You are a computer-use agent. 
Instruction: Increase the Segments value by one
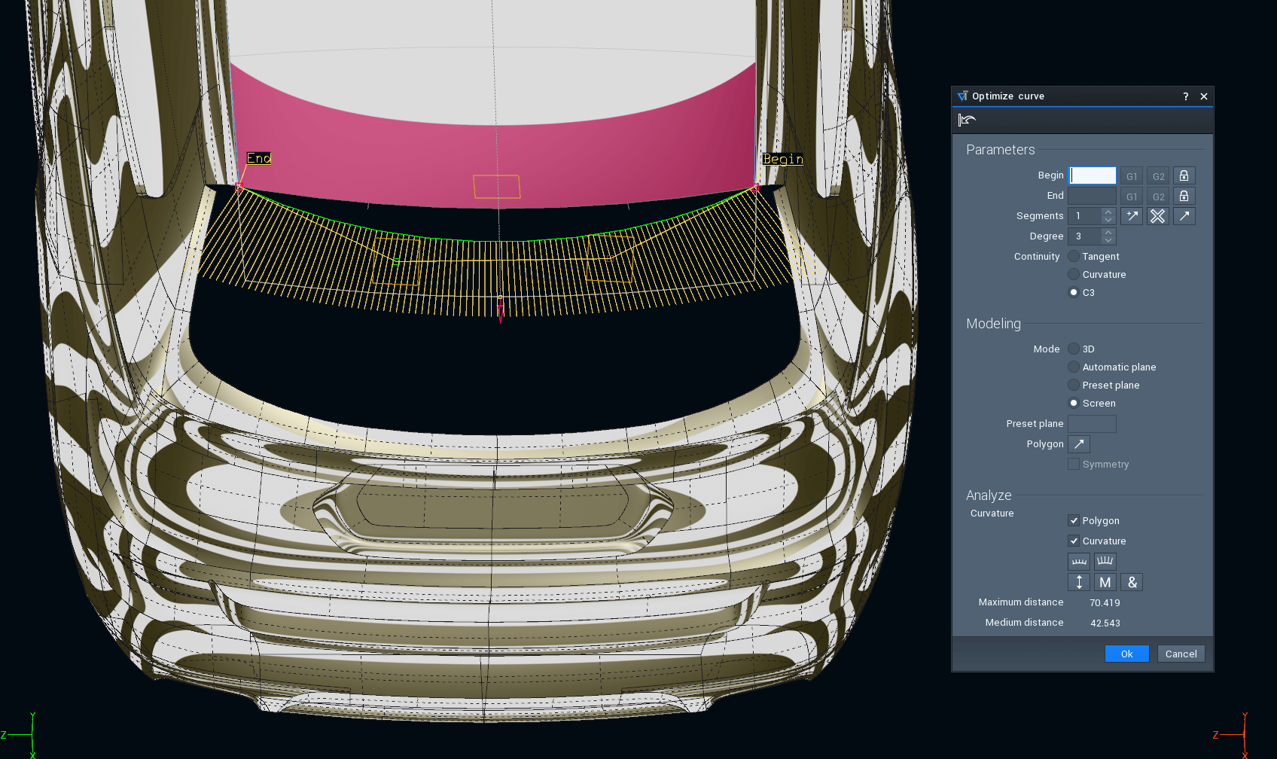coord(1108,212)
